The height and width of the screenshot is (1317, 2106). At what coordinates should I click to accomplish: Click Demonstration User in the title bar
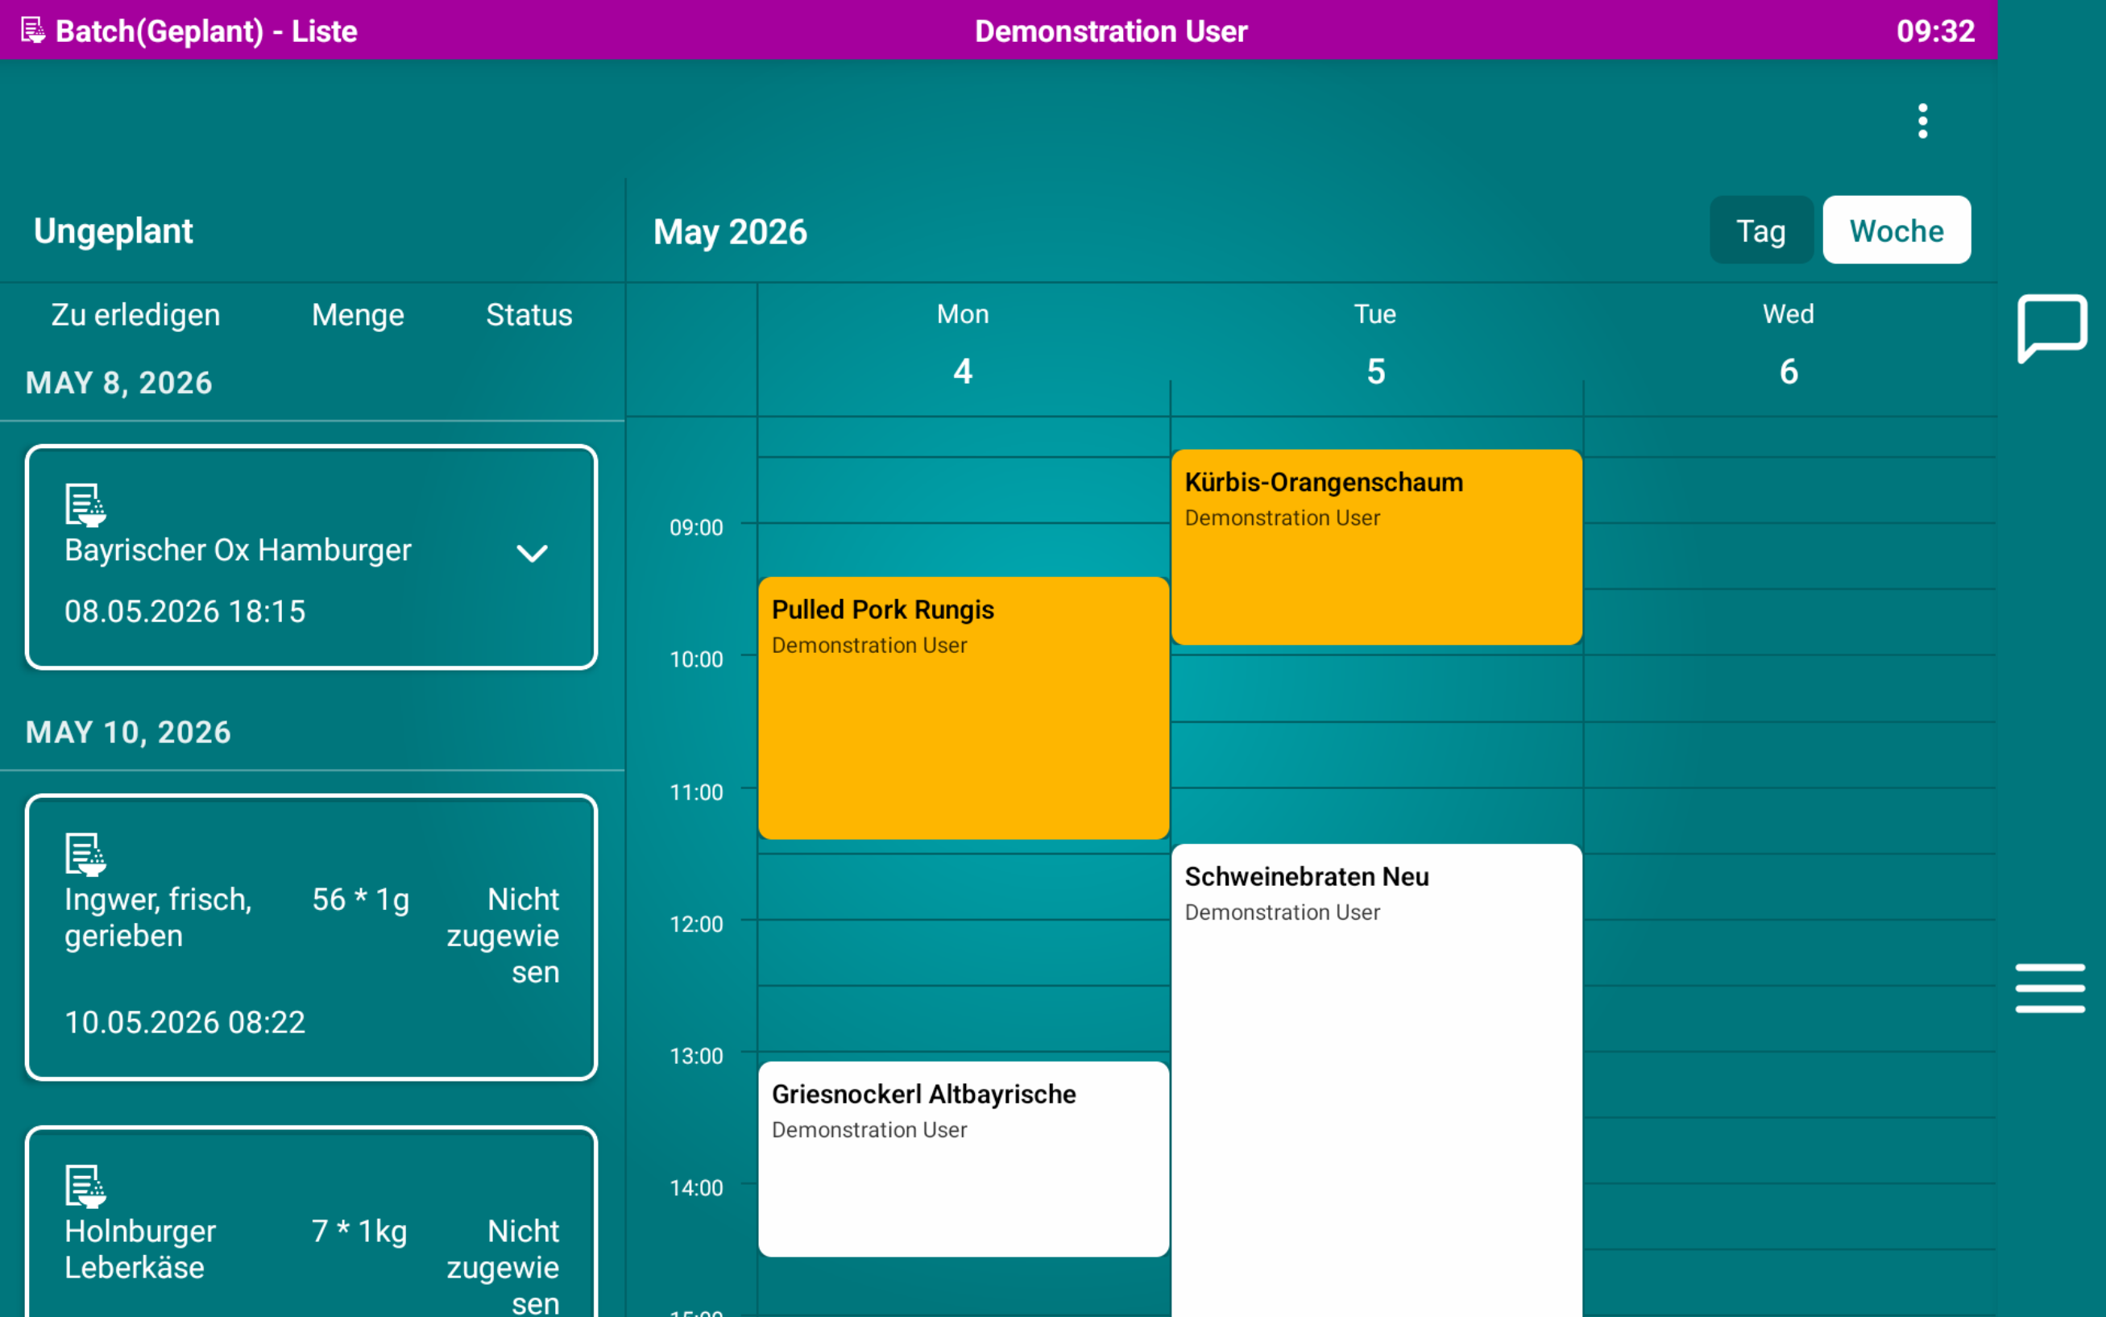click(1111, 31)
